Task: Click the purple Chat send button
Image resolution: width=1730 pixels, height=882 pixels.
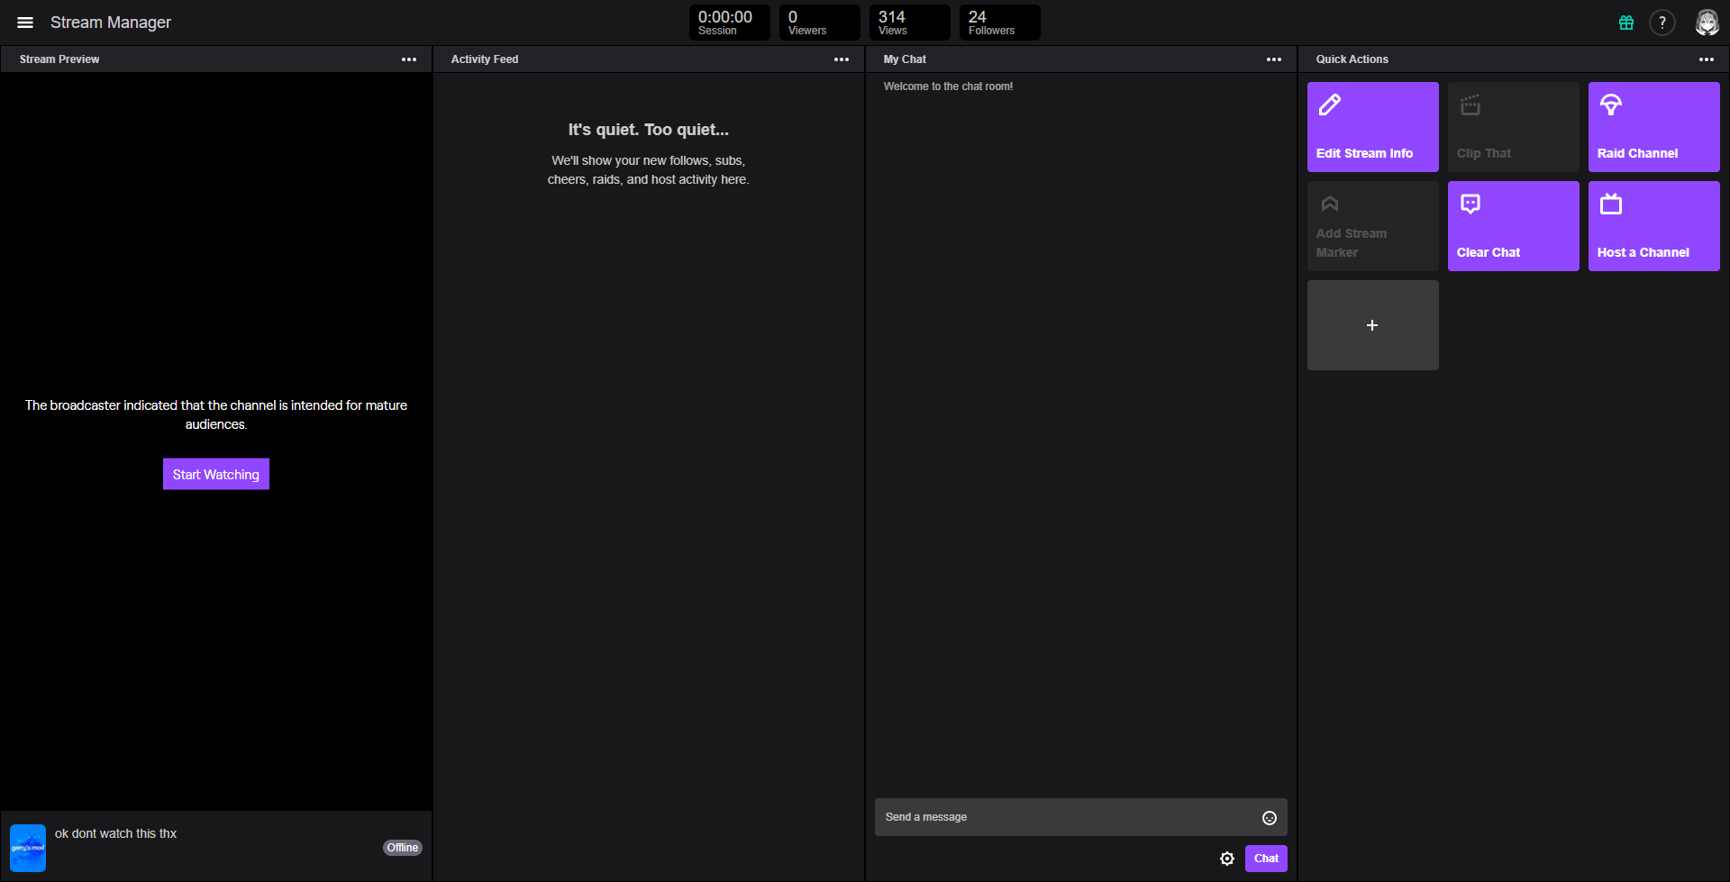Action: [x=1266, y=859]
